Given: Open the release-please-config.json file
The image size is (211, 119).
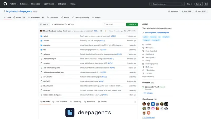Looking at the screenshot, I should 52,95.
